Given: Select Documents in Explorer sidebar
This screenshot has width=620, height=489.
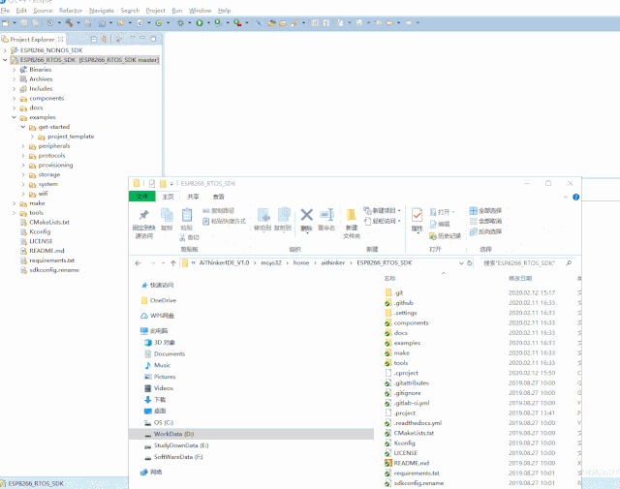Looking at the screenshot, I should (x=170, y=353).
